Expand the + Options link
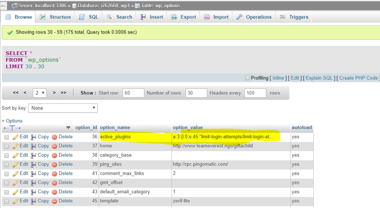The height and width of the screenshot is (208, 380). (12, 121)
